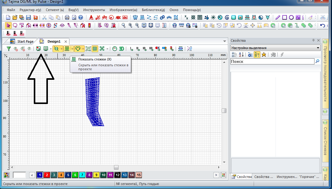Click the traffic light icon in toolbar
332x189 pixels.
tap(89, 25)
